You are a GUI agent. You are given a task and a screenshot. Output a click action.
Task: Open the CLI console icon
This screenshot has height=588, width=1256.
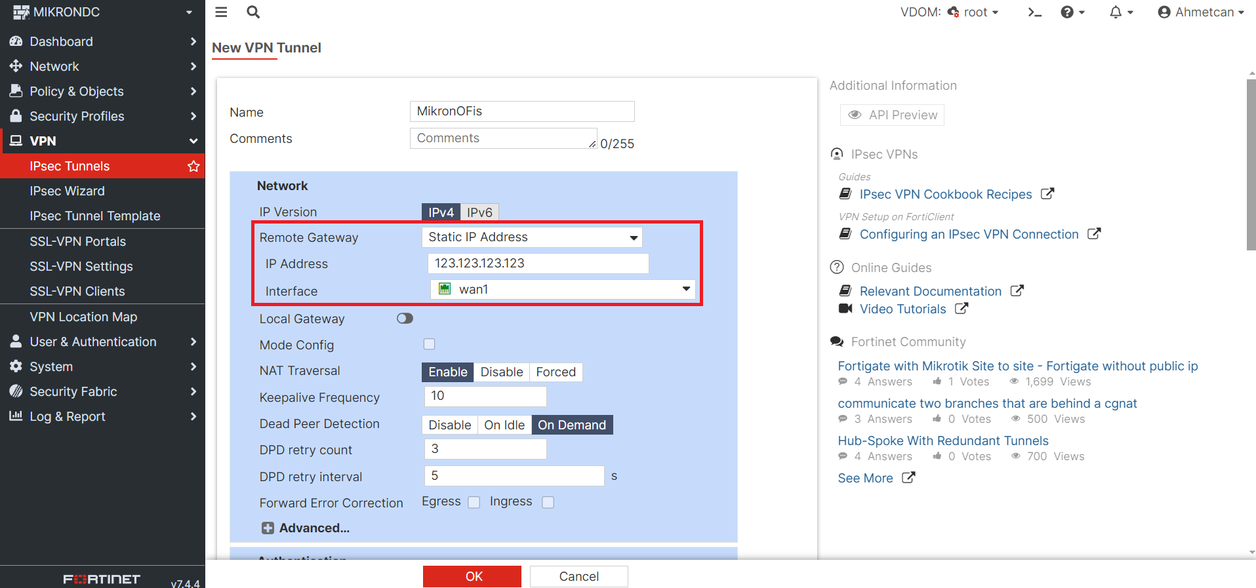pos(1034,12)
